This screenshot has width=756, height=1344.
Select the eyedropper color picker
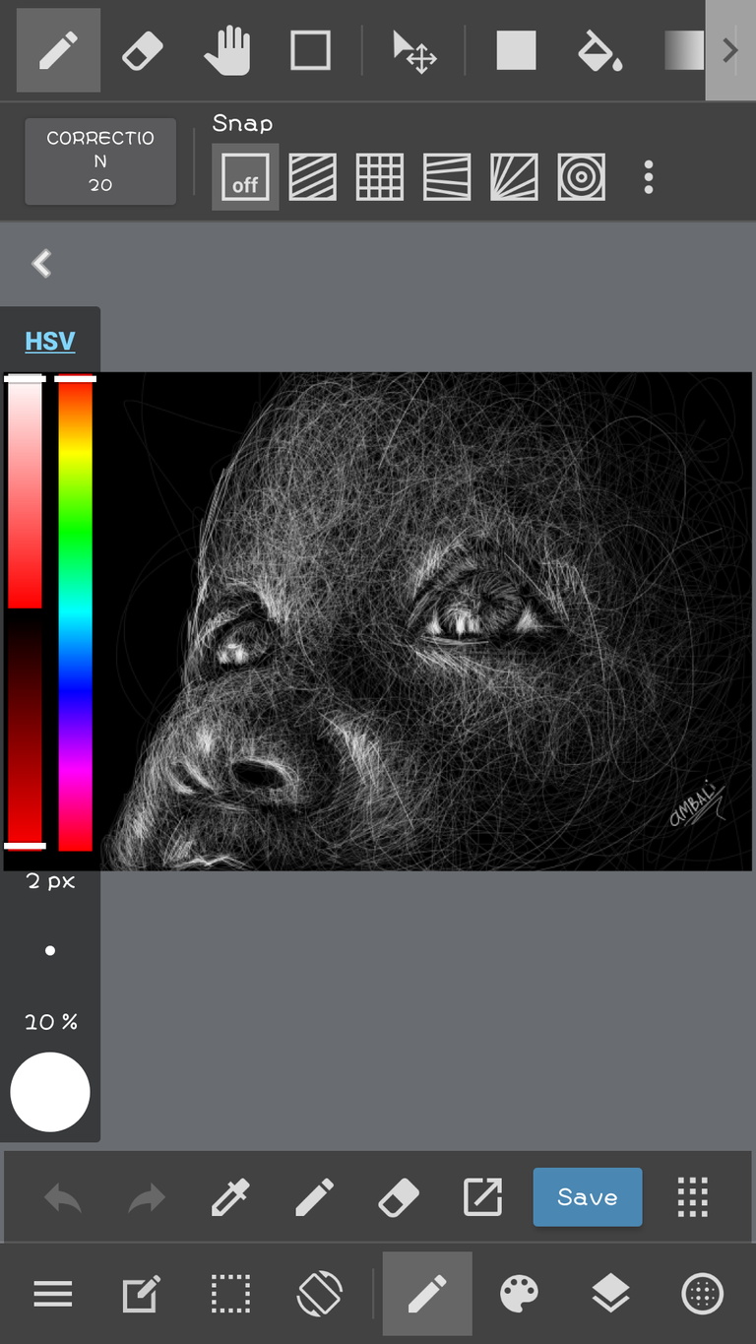click(230, 1197)
